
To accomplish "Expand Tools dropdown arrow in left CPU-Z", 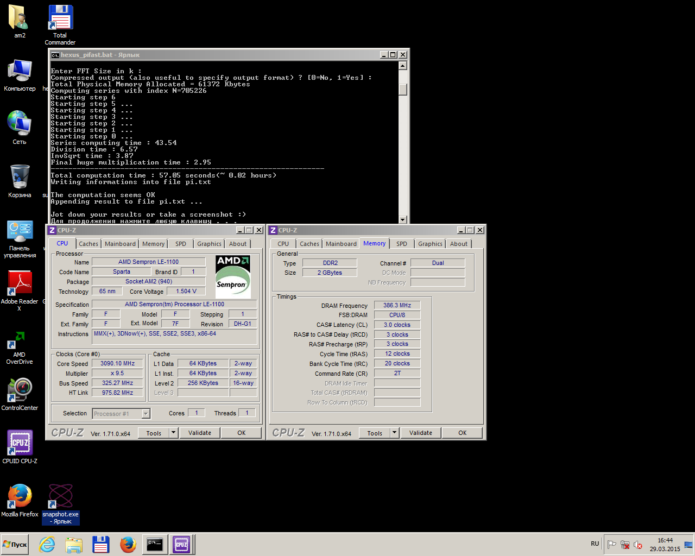I will [174, 433].
